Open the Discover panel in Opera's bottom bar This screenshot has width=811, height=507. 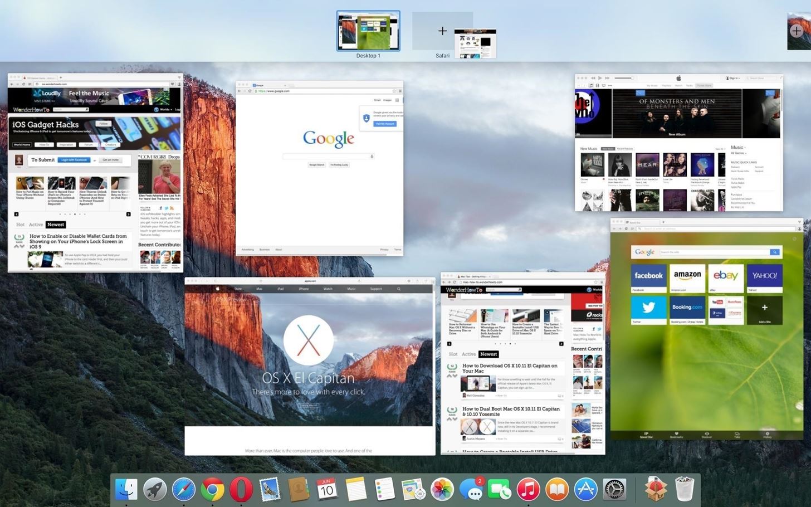pyautogui.click(x=706, y=436)
